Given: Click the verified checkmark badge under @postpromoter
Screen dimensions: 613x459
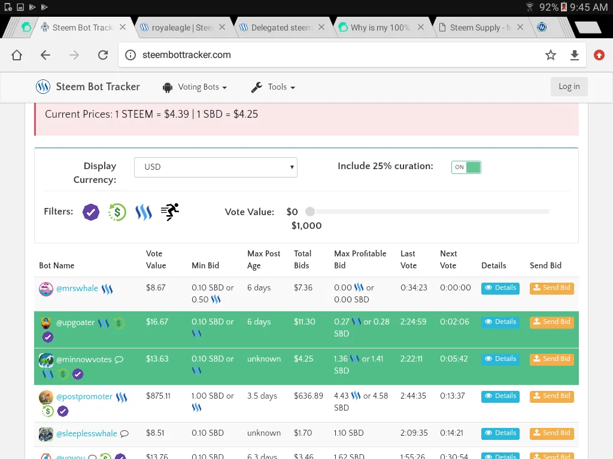Looking at the screenshot, I should point(62,411).
